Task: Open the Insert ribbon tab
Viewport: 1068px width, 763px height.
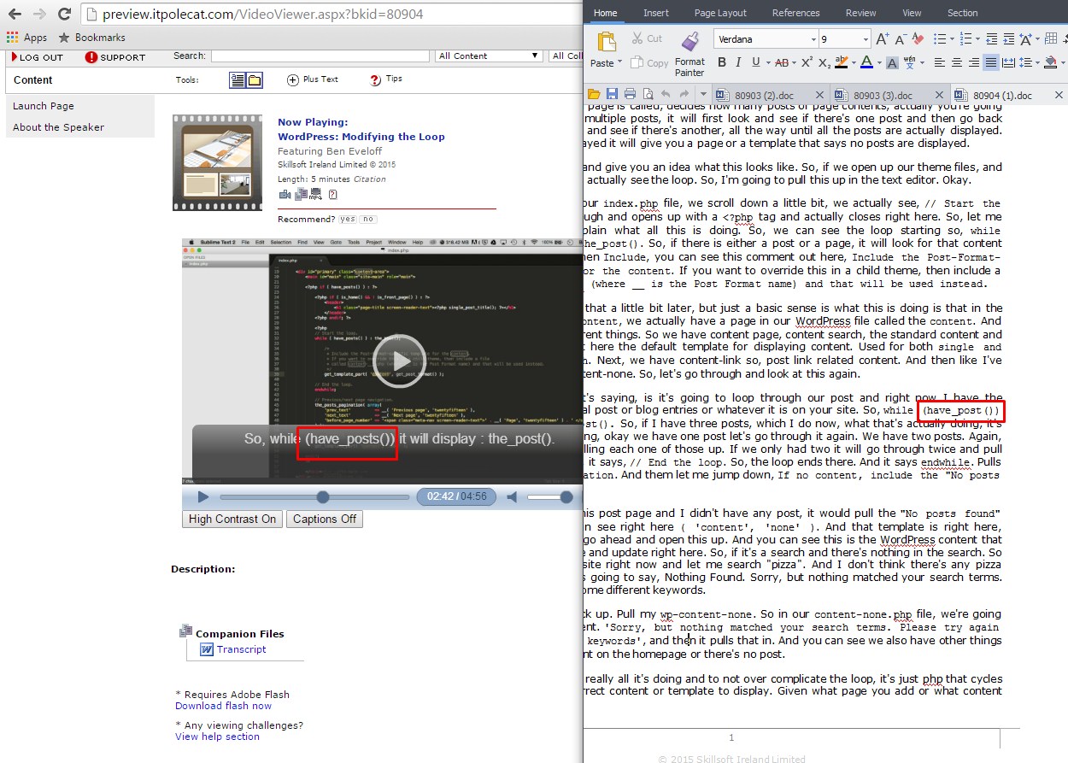Action: (656, 13)
